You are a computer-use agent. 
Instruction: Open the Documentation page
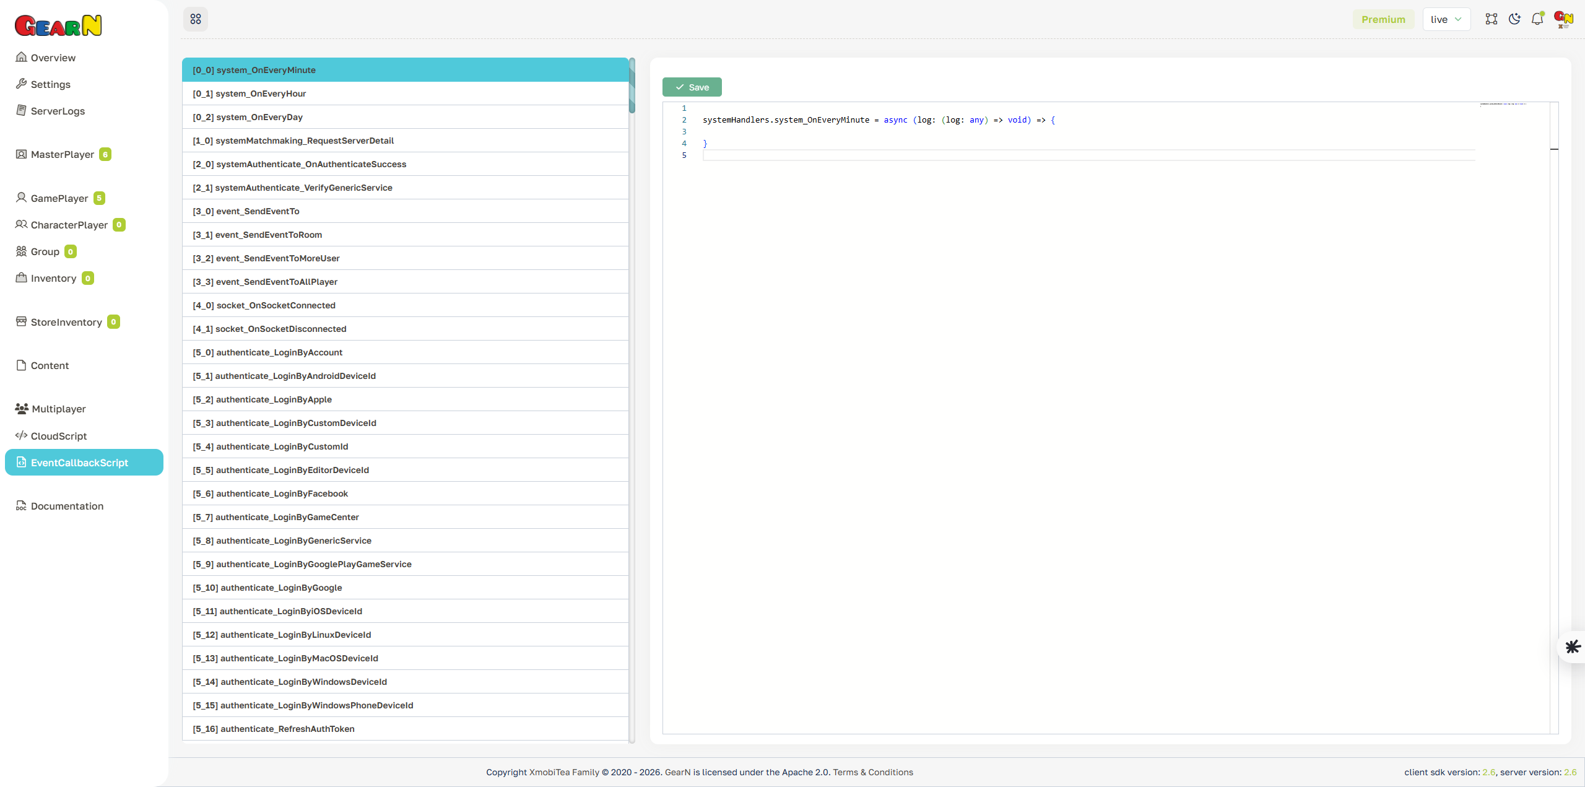(67, 506)
